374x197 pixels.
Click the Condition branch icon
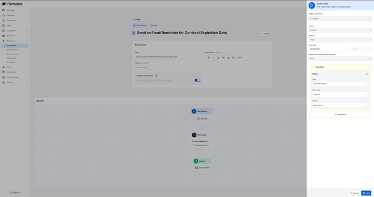pos(312,67)
